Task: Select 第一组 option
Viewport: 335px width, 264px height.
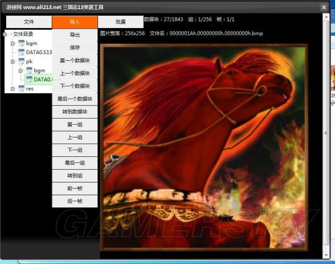Action: pos(75,125)
